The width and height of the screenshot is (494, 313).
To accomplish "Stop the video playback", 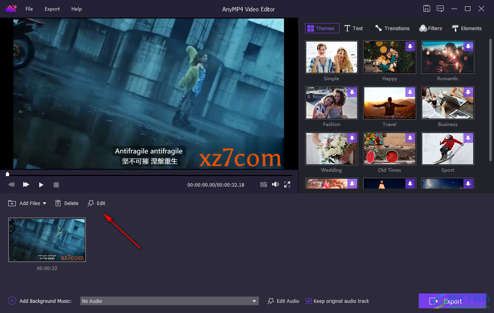I will (56, 185).
